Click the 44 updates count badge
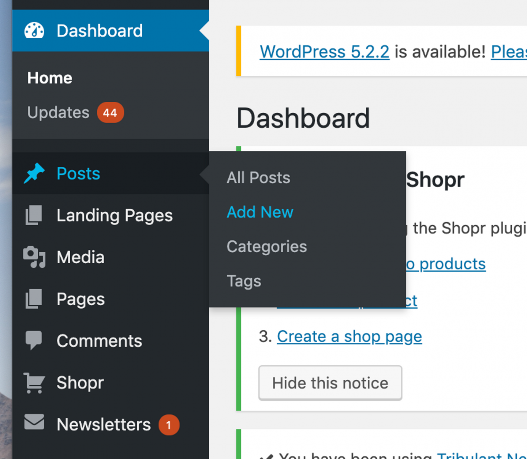Screen dimensions: 527x459 coord(110,112)
